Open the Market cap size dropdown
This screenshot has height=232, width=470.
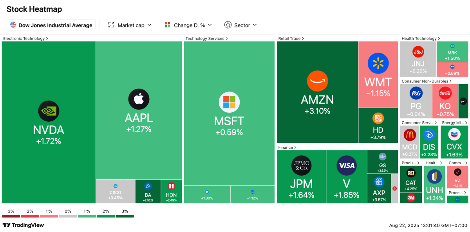click(130, 25)
